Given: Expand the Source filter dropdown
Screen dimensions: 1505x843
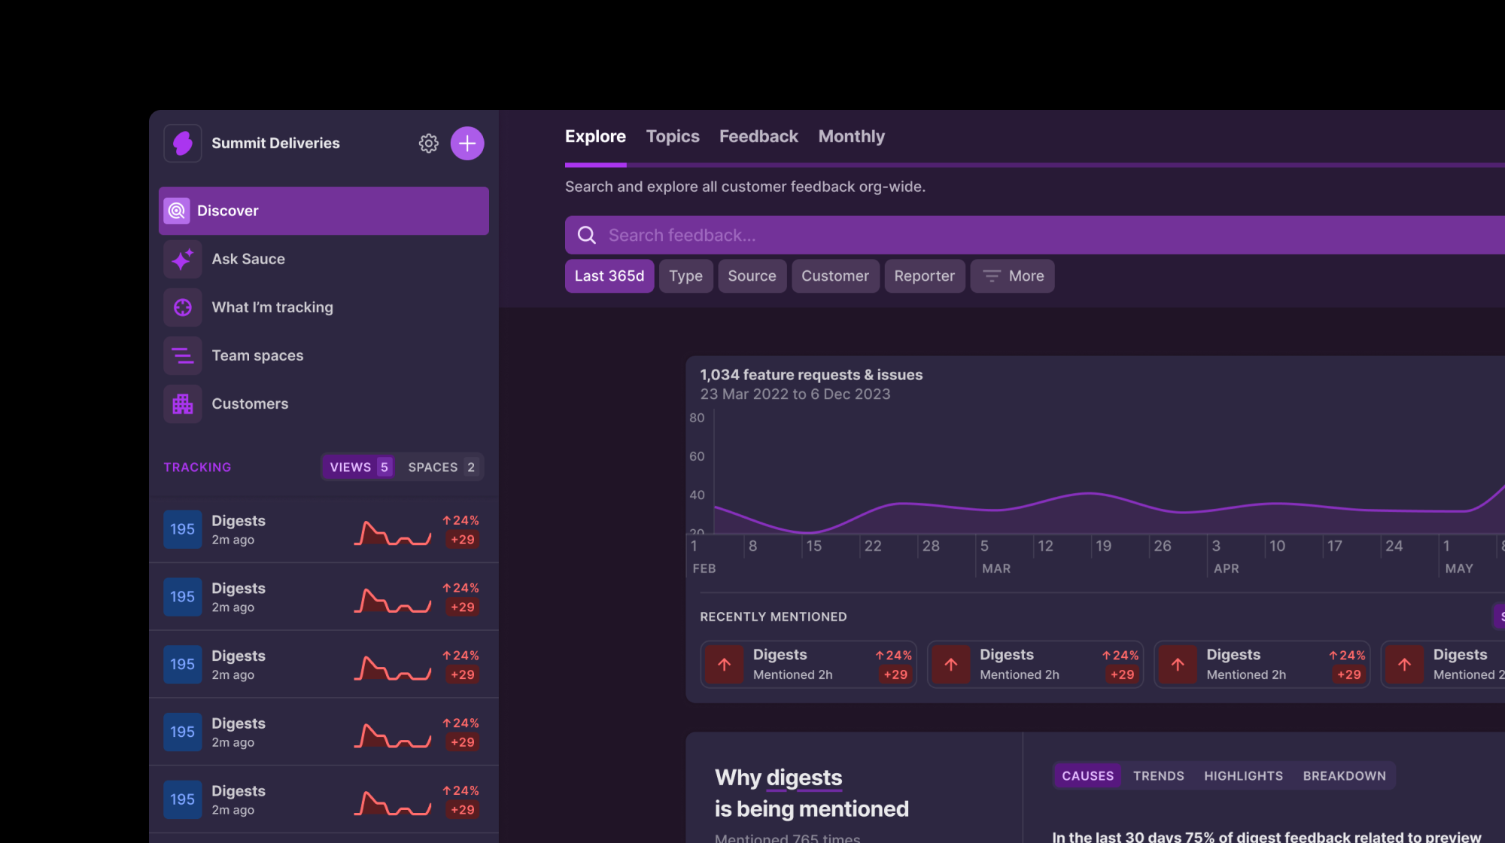Looking at the screenshot, I should click(x=751, y=275).
